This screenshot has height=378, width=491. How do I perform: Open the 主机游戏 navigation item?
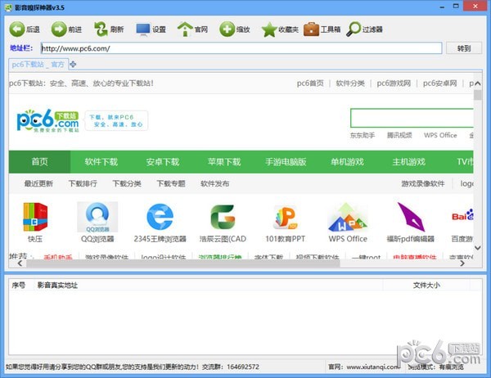pyautogui.click(x=408, y=162)
